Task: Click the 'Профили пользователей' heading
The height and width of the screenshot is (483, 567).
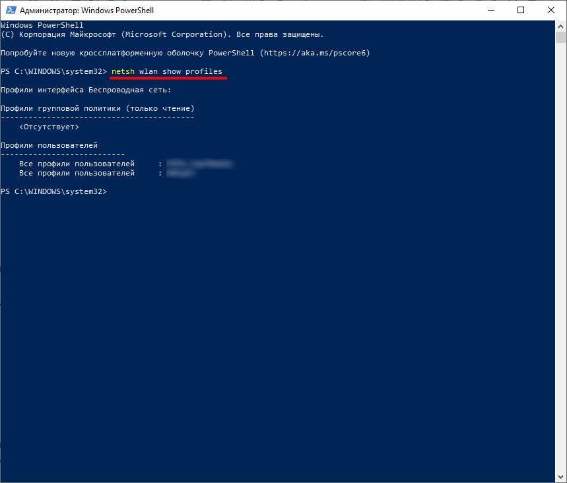Action: 50,145
